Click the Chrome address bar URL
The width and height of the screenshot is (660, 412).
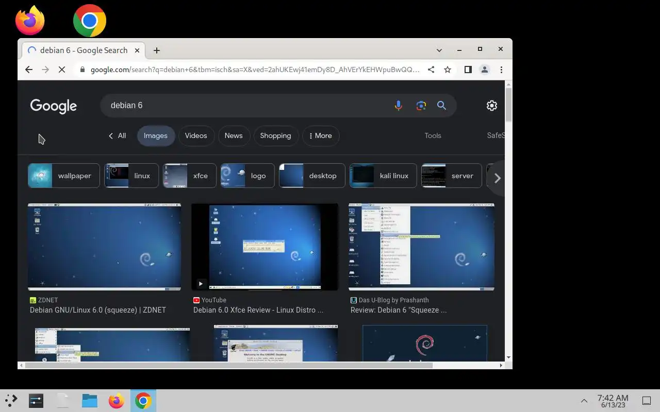pyautogui.click(x=255, y=70)
